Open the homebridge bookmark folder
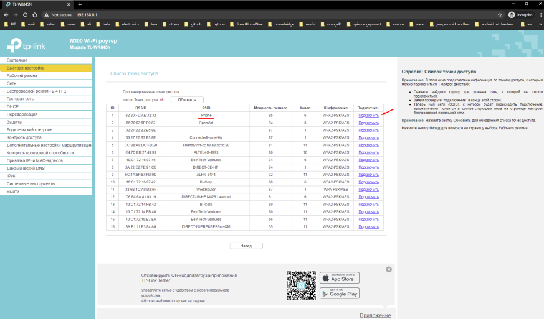Image resolution: width=544 pixels, height=319 pixels. (281, 24)
